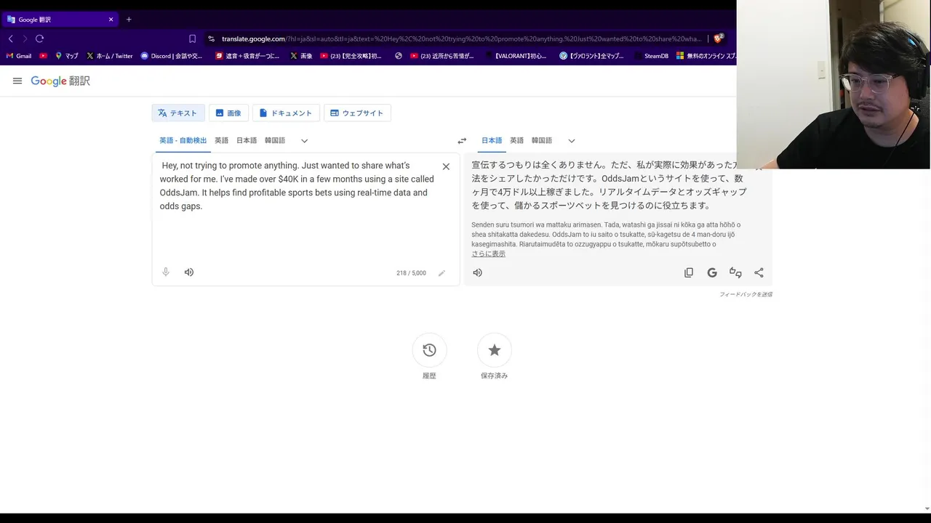
Task: Expand the target language list chevron
Action: [571, 141]
